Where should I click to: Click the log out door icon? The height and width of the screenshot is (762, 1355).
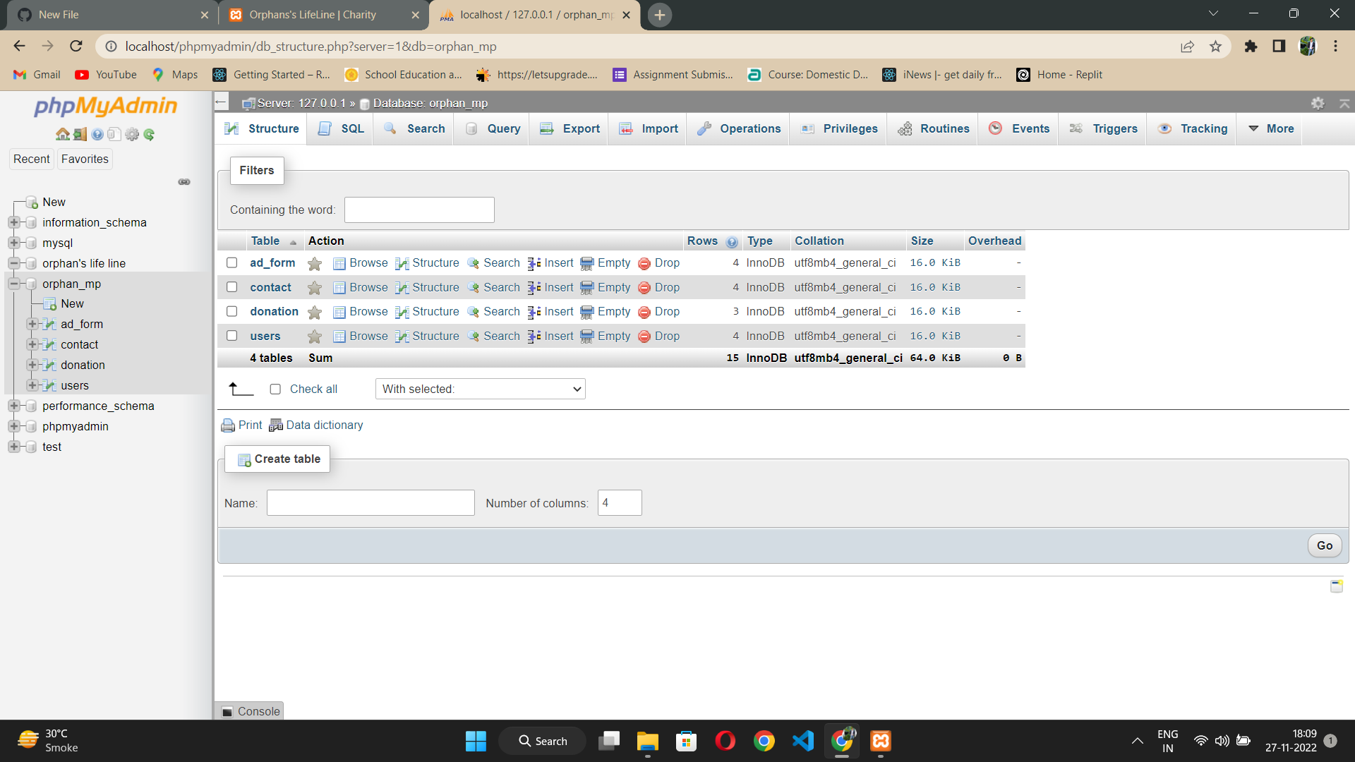coord(80,134)
